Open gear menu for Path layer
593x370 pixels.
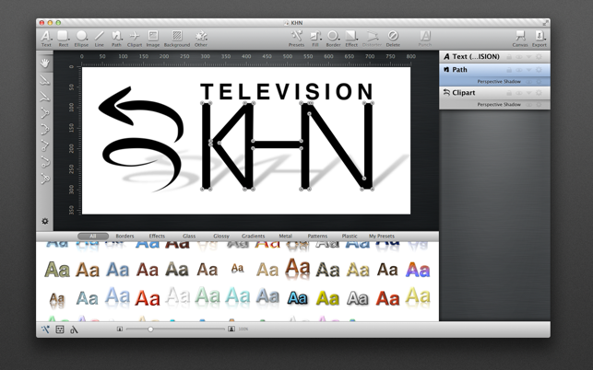click(x=539, y=70)
